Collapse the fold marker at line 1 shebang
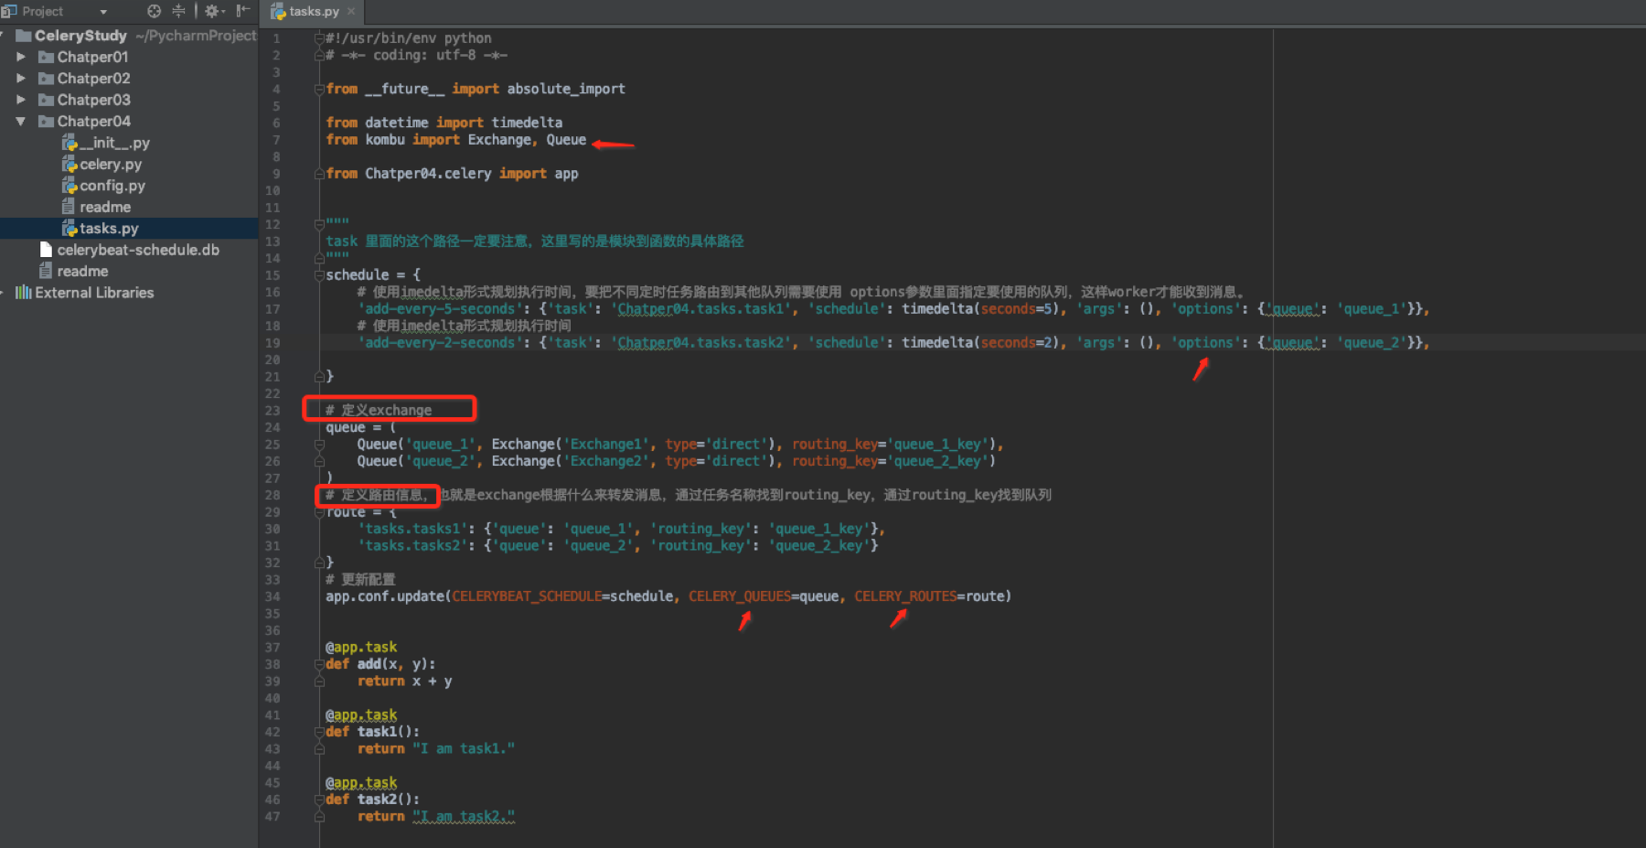This screenshot has width=1646, height=848. [x=319, y=38]
